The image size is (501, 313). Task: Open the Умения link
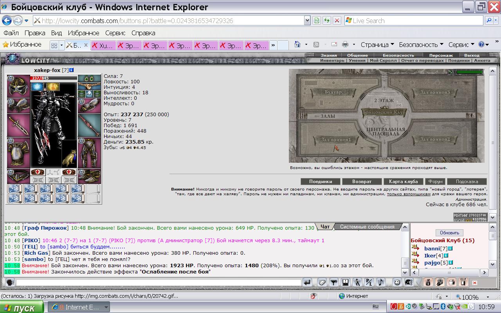pyautogui.click(x=357, y=61)
